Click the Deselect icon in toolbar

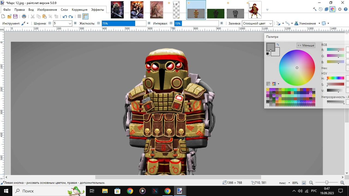(56, 16)
